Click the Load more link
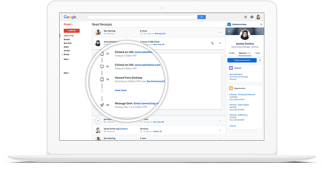The width and height of the screenshot is (322, 170). click(x=120, y=90)
